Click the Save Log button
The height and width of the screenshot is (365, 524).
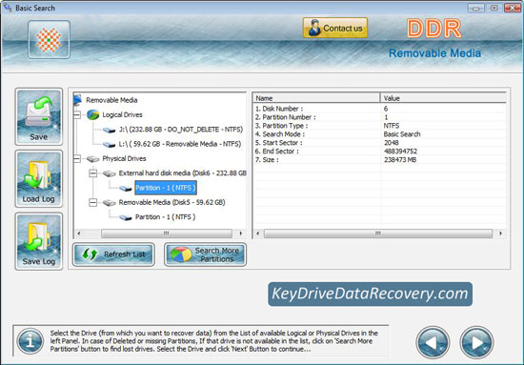(39, 241)
